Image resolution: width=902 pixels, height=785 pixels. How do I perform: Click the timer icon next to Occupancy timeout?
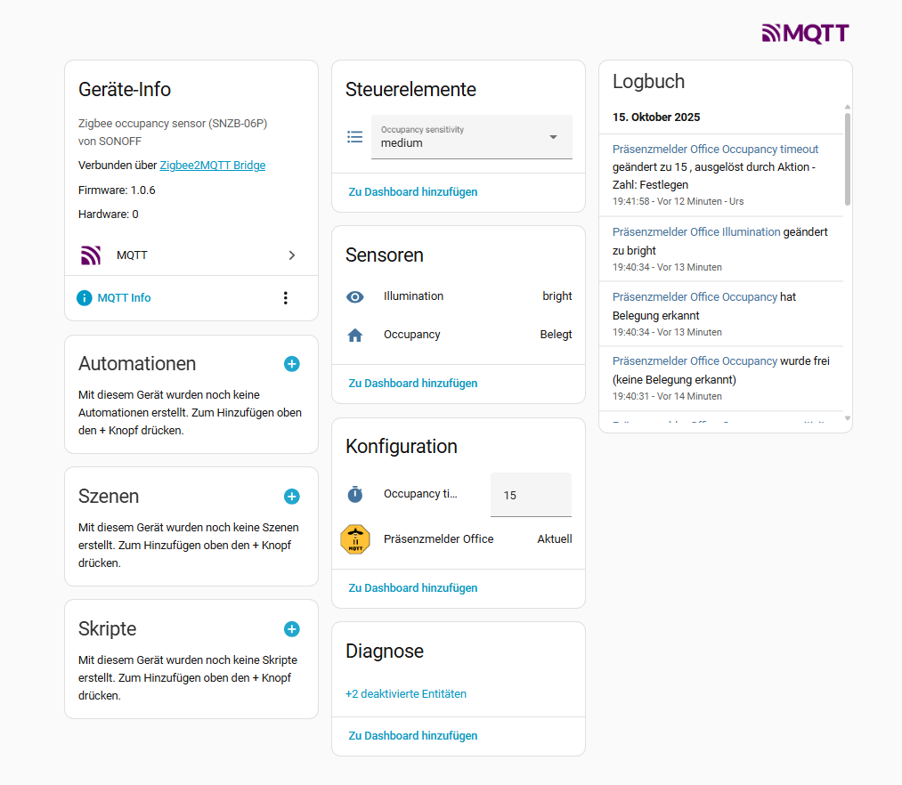coord(355,493)
